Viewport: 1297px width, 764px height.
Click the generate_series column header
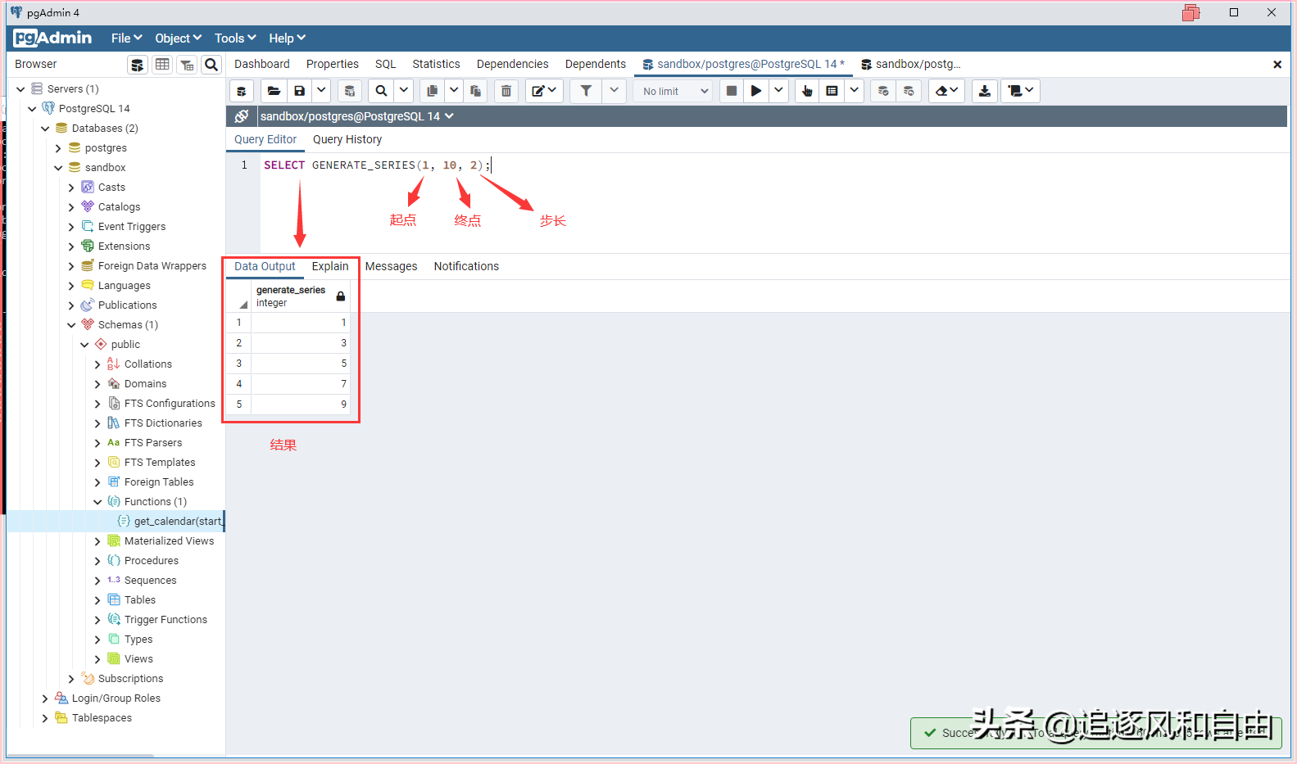(x=301, y=296)
